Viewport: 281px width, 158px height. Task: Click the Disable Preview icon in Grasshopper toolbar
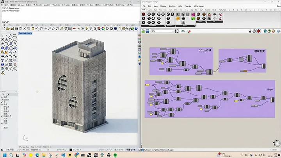[x=250, y=31]
